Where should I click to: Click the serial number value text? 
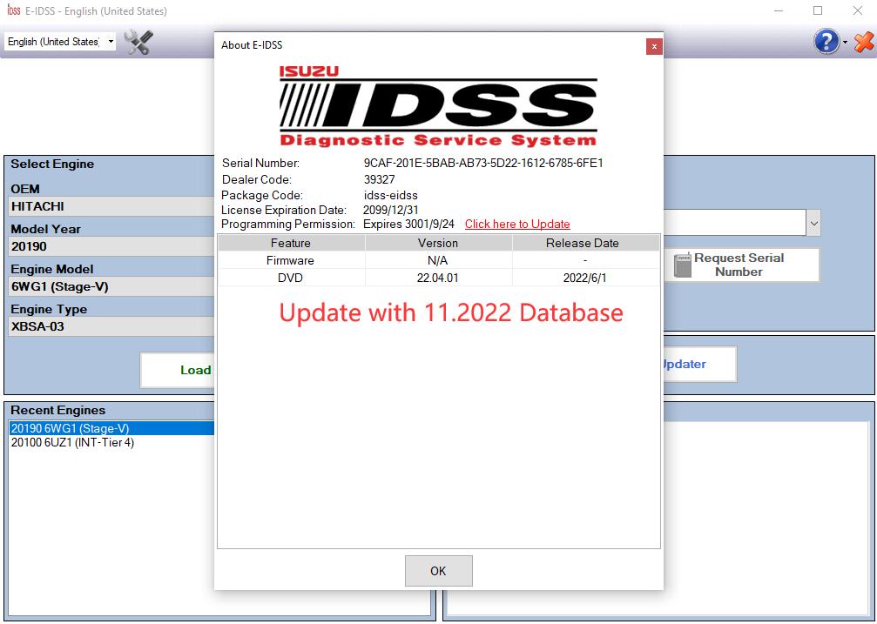tap(483, 164)
